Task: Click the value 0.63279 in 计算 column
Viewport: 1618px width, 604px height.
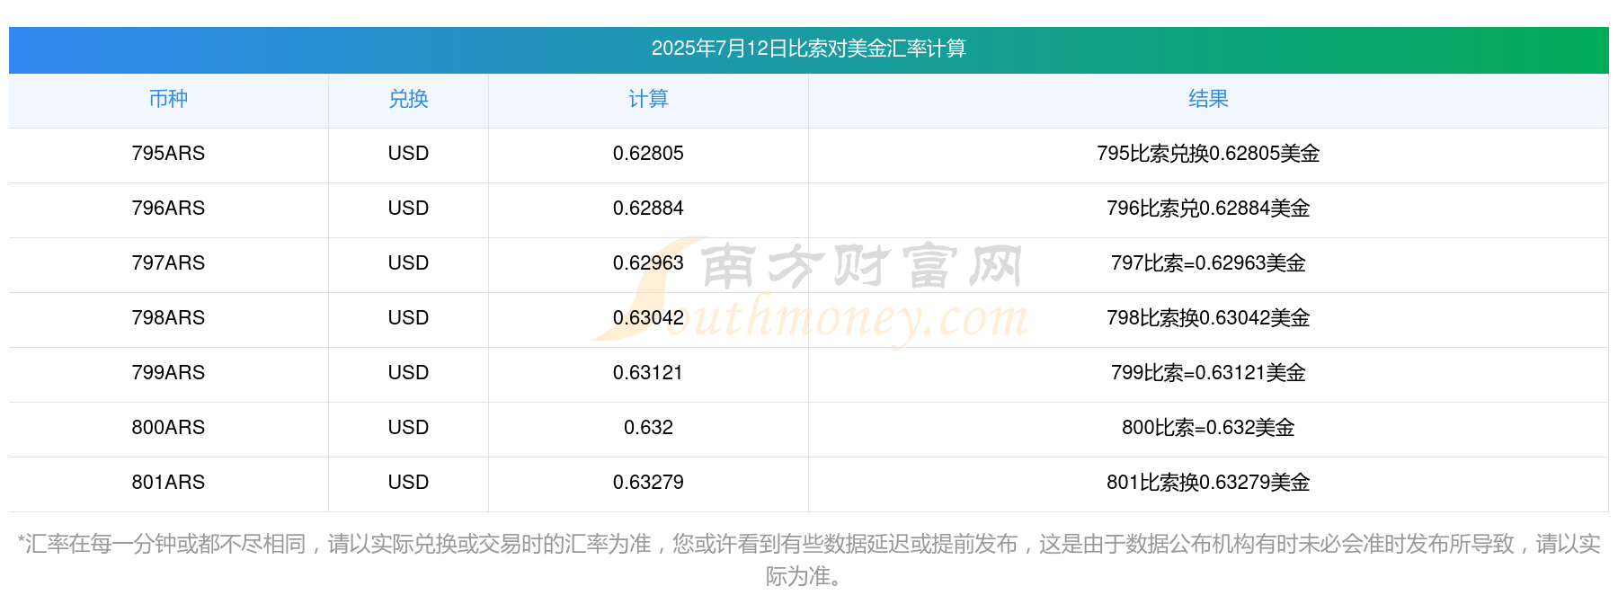Action: pos(648,483)
